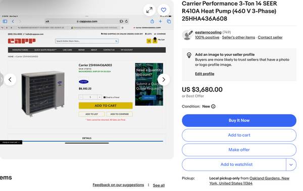Go to the previous listing photo
This screenshot has height=191, width=303.
point(10,79)
